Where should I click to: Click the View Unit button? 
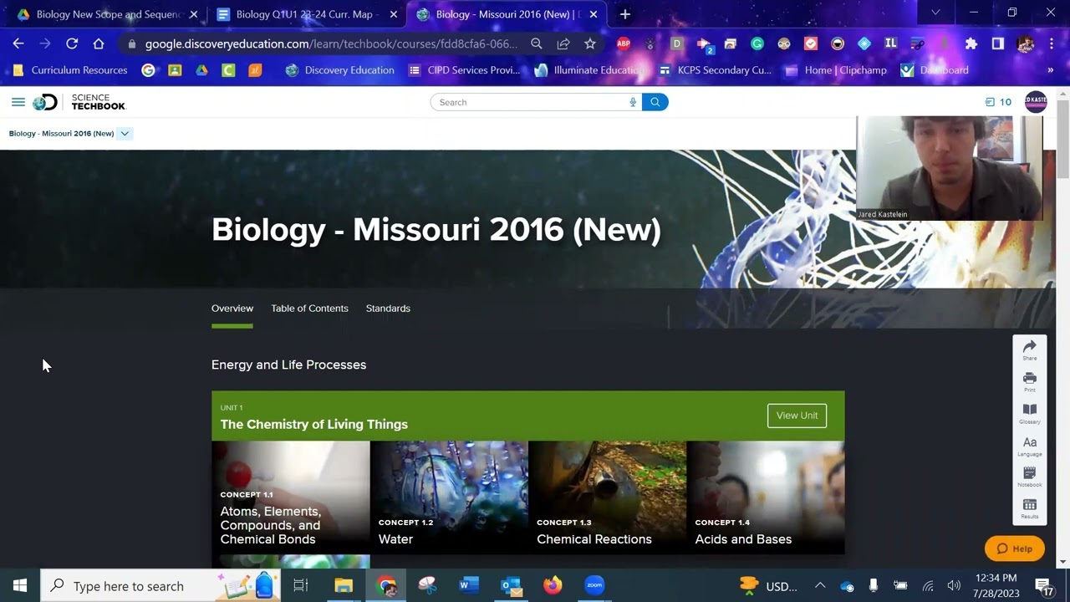tap(797, 416)
